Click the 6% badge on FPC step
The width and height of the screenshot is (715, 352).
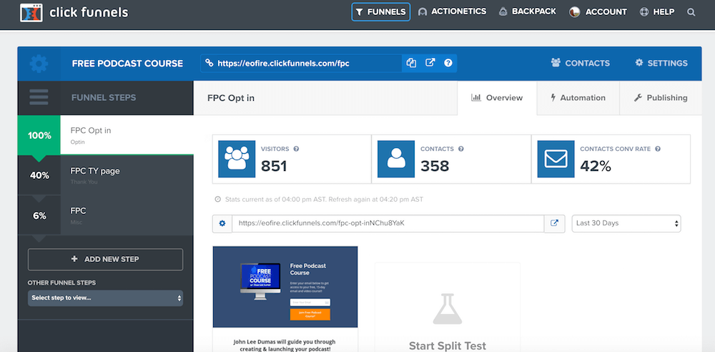point(39,215)
